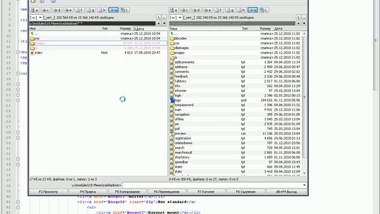The image size is (380, 214).
Task: Select drive h in the right panel drive bar
Action: (241, 10)
